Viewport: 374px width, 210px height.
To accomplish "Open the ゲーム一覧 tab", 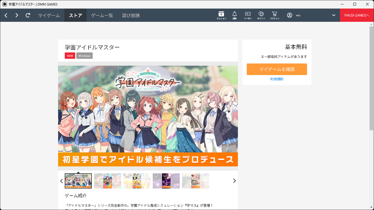I will 102,15.
